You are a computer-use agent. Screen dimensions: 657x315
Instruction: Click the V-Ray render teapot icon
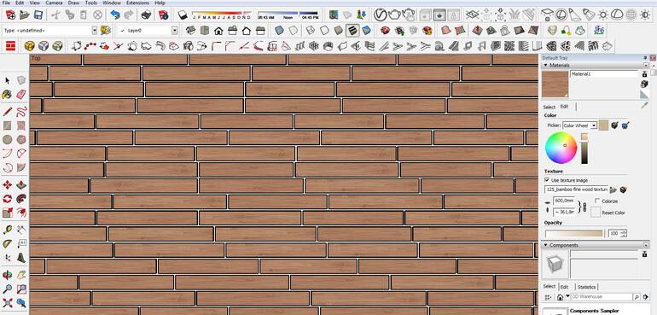pos(394,15)
